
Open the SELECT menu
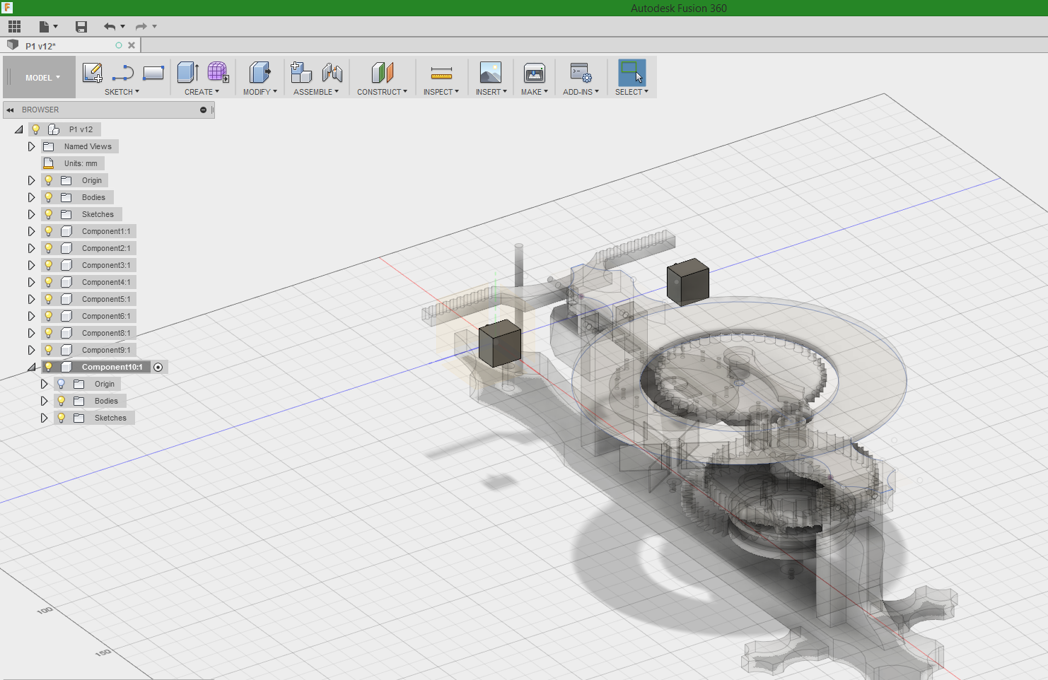click(631, 92)
